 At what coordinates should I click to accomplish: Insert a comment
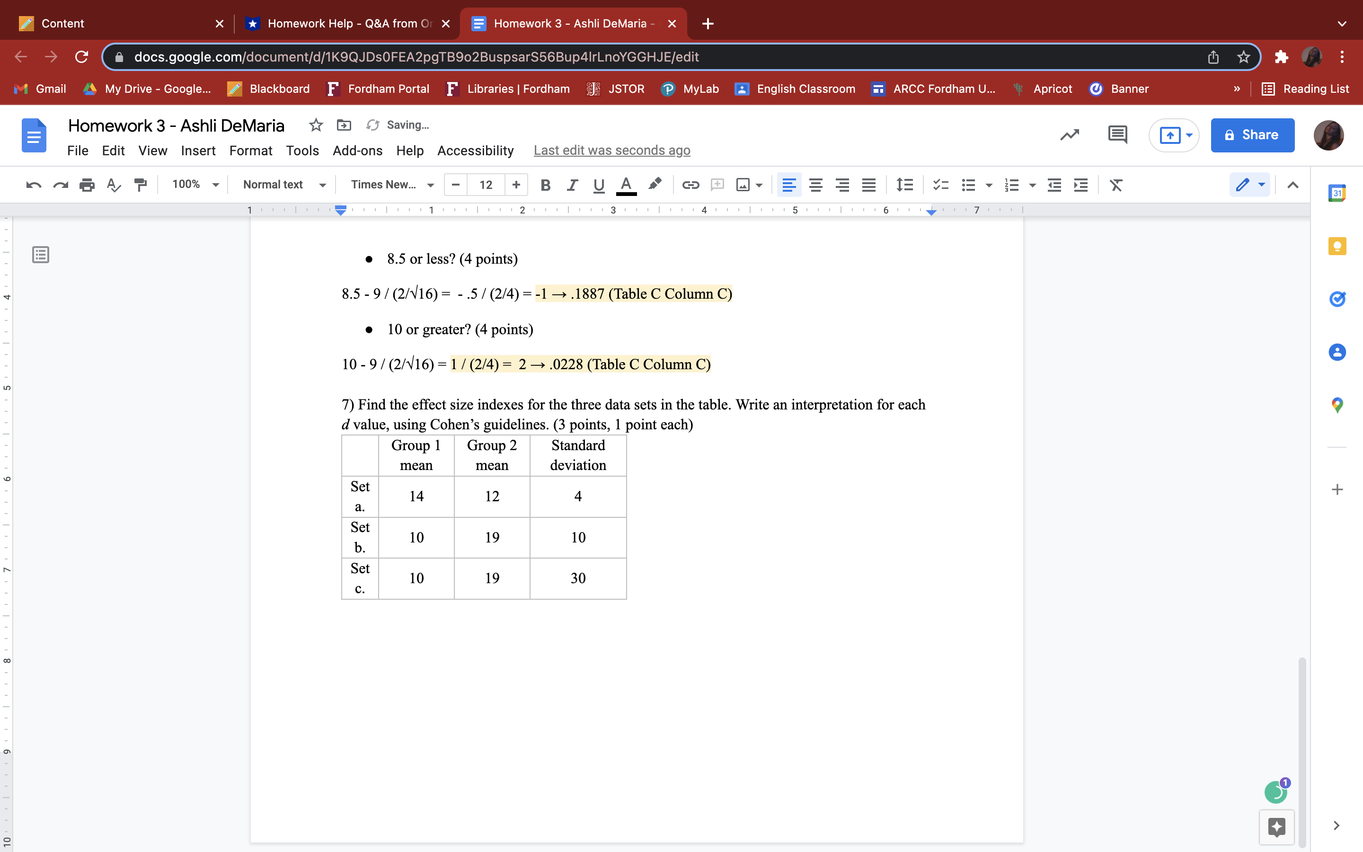coord(717,184)
